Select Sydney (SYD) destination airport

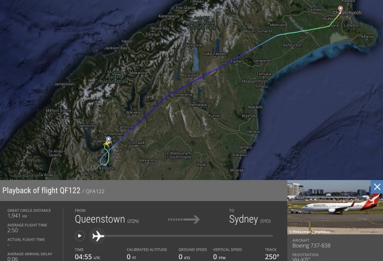coord(250,220)
